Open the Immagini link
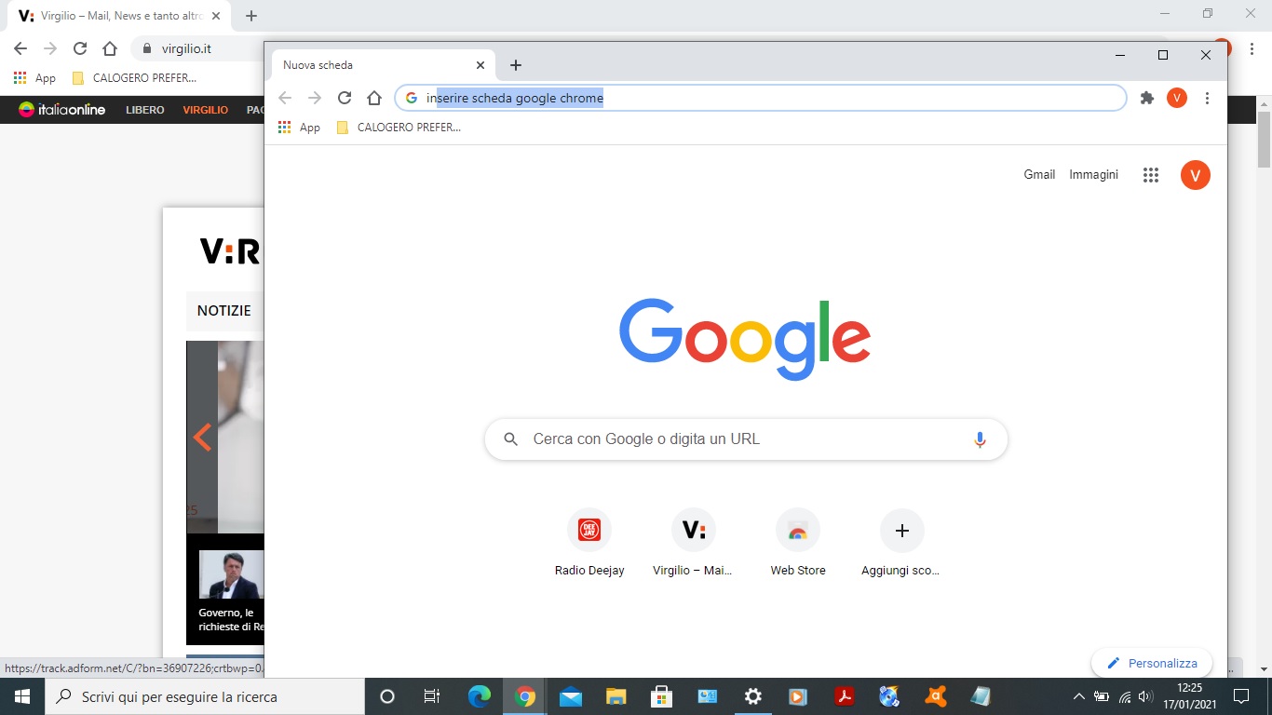Screen dimensions: 1272x715 pos(1093,175)
